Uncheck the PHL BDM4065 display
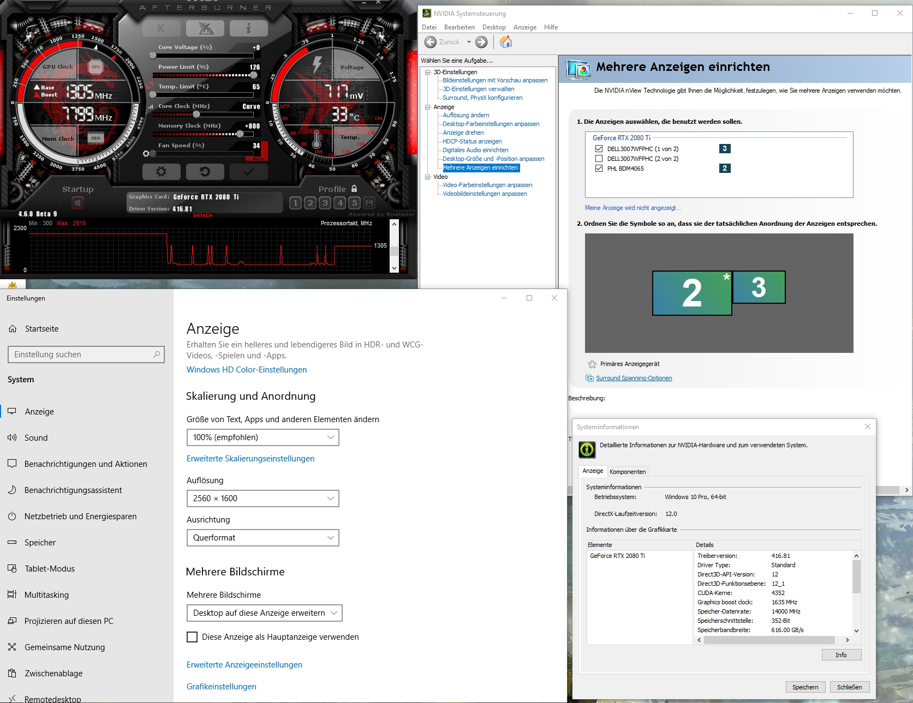Screen dimensions: 913x703 [599, 169]
